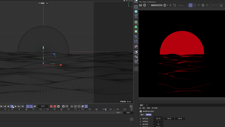
Task: Toggle the pixel grid overlay icon
Action: coord(170,5)
